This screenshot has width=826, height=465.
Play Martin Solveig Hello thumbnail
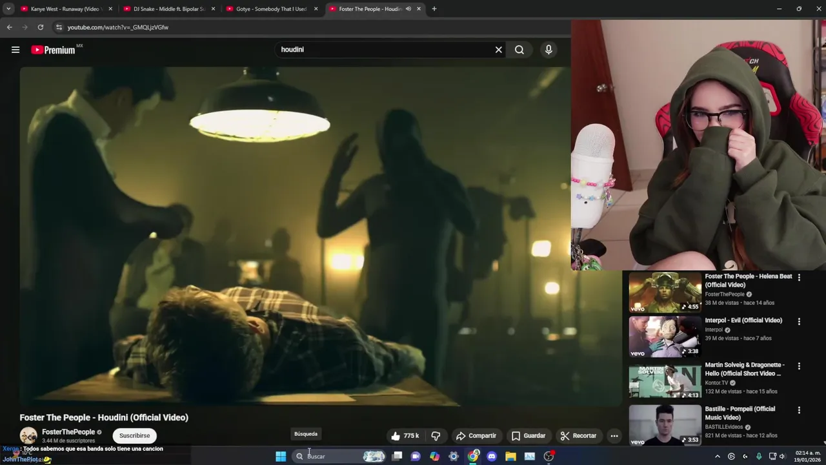tap(665, 381)
